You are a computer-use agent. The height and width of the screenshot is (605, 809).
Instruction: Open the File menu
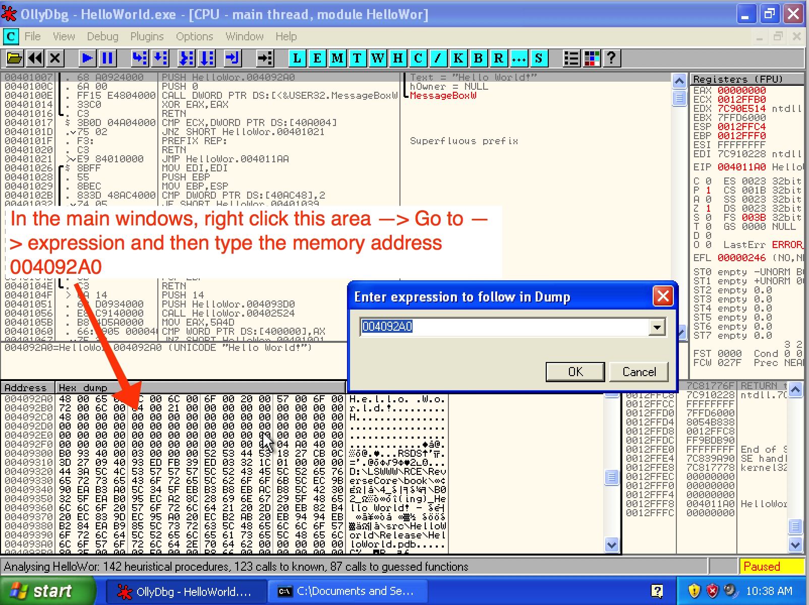click(x=32, y=36)
